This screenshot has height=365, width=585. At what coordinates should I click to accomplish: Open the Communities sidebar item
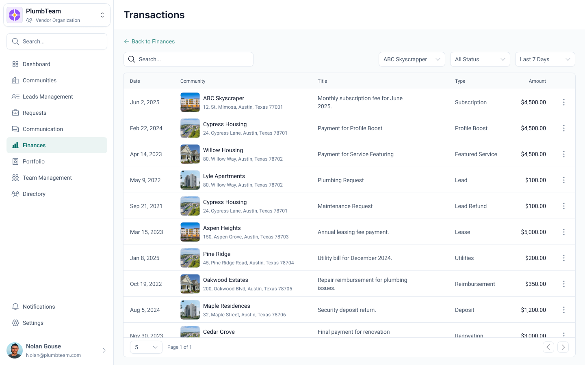[39, 80]
